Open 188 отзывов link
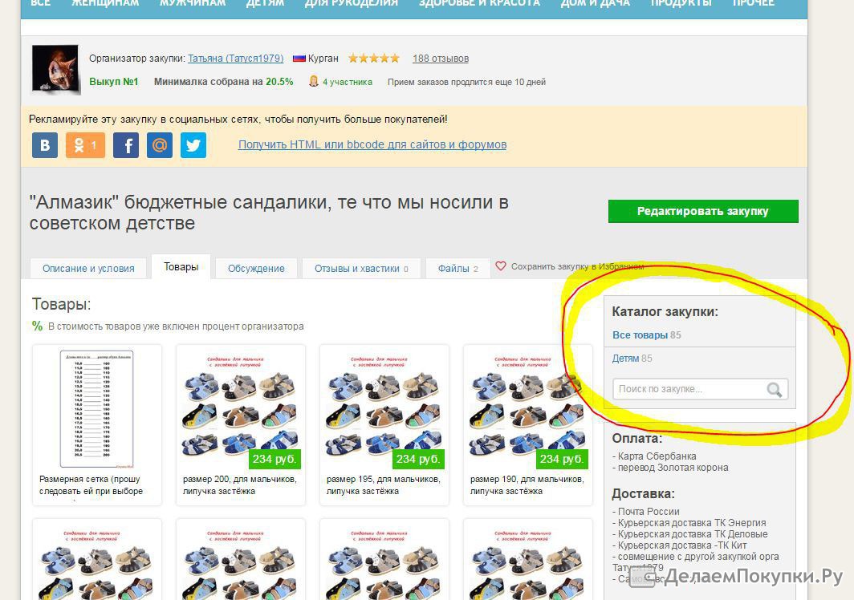This screenshot has width=854, height=600. coord(441,59)
